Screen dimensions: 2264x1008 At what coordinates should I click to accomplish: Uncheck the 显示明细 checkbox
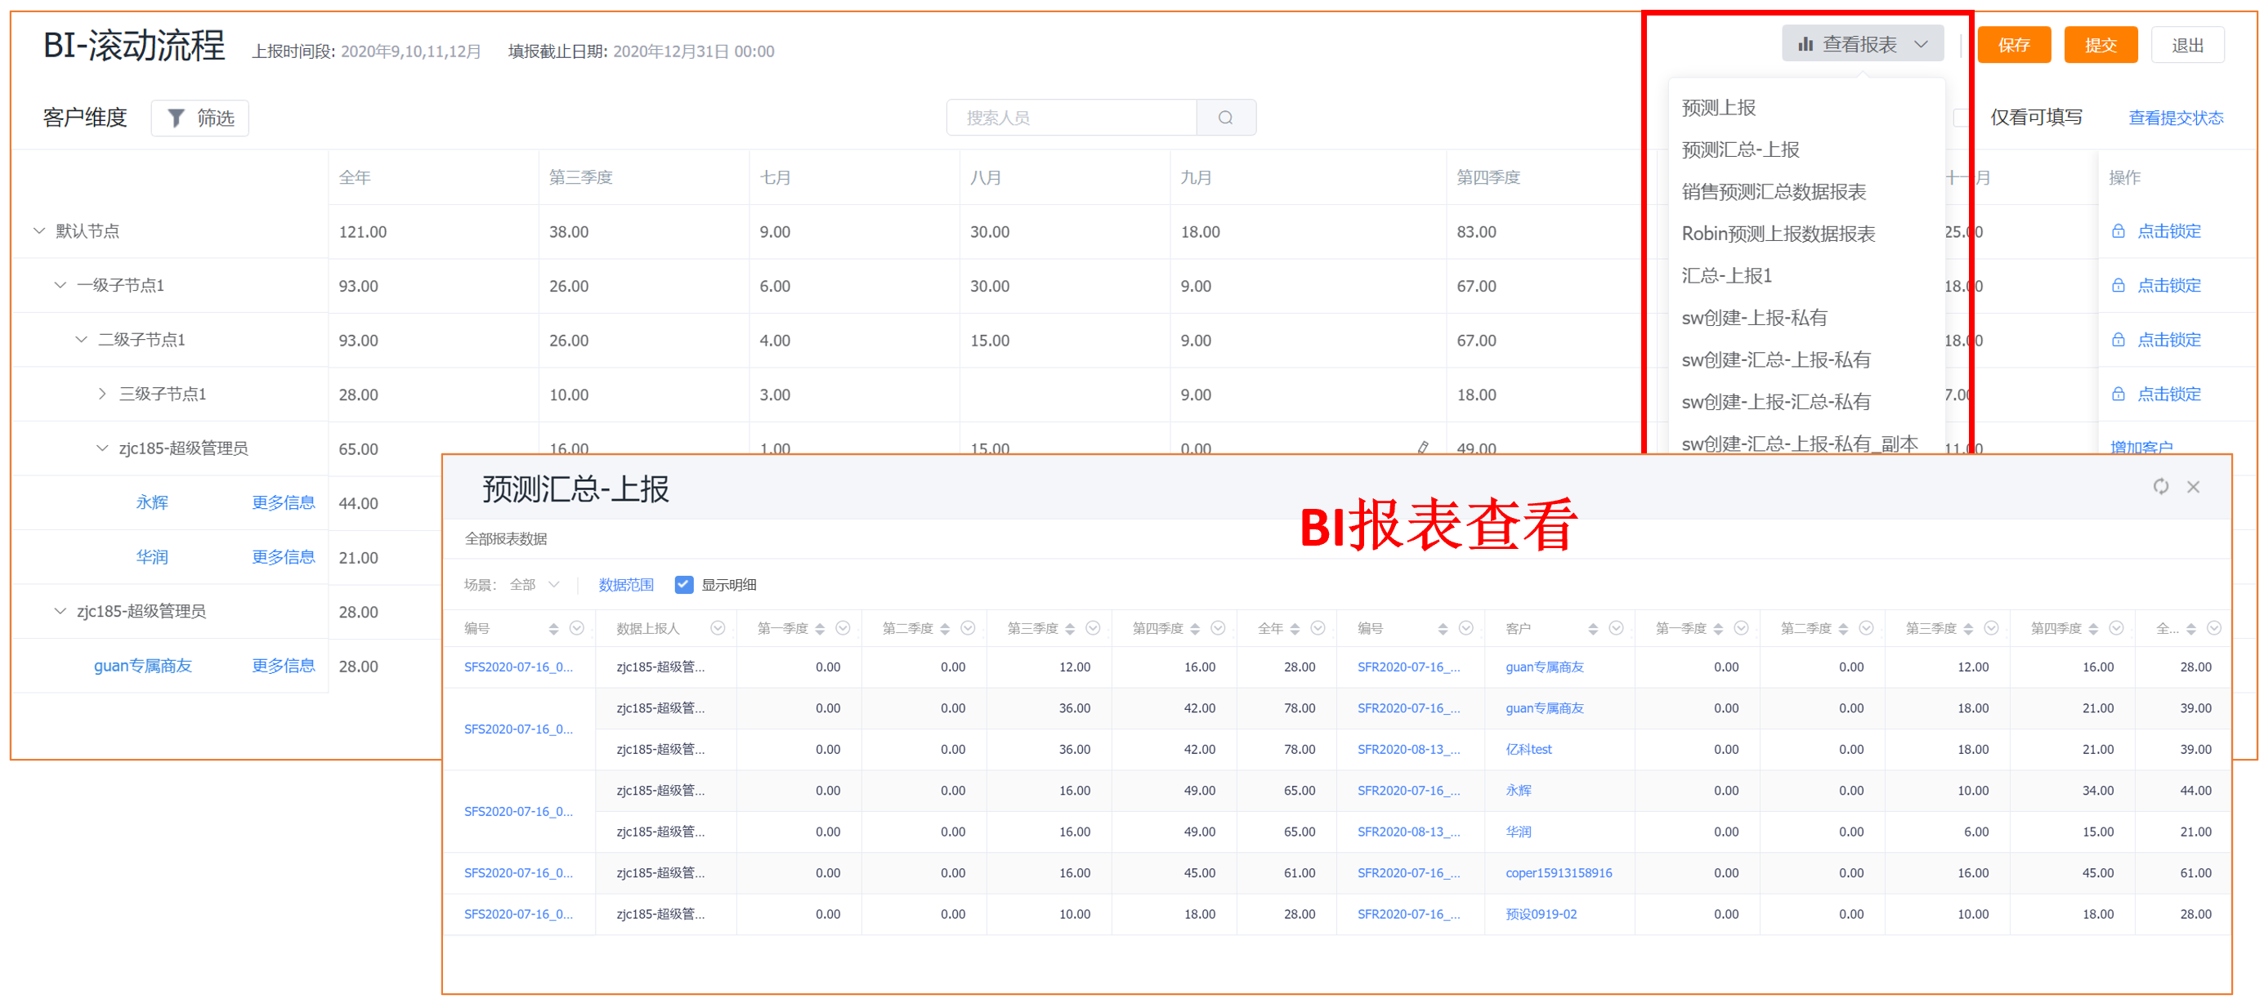684,585
